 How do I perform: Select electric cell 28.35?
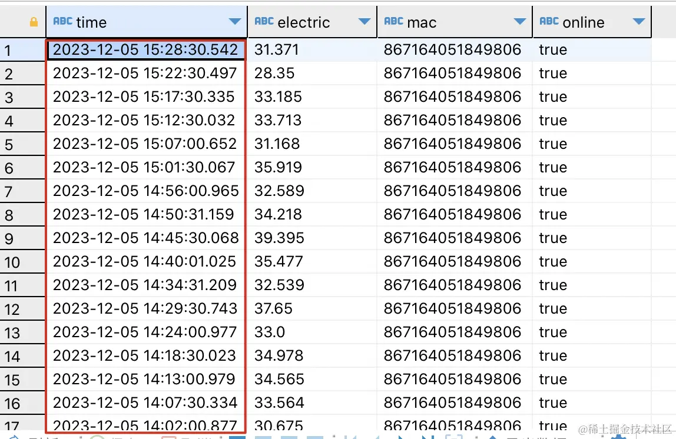[312, 73]
